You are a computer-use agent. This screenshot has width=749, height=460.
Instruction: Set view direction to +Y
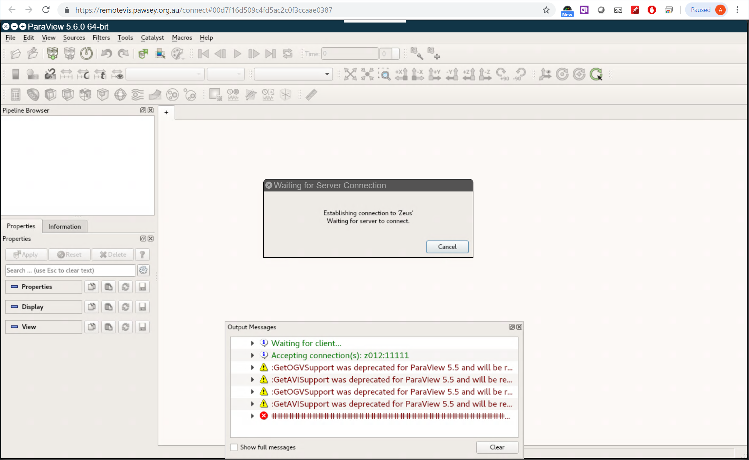coord(435,74)
